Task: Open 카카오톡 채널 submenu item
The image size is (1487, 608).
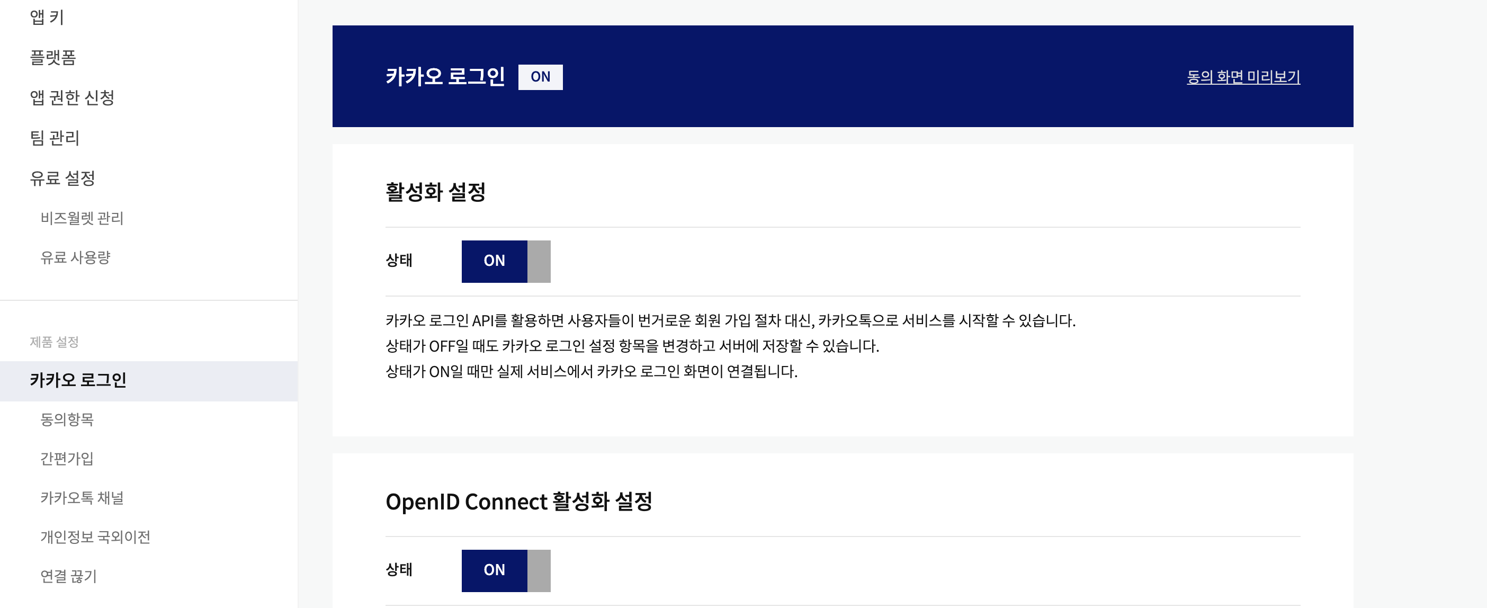Action: [82, 498]
